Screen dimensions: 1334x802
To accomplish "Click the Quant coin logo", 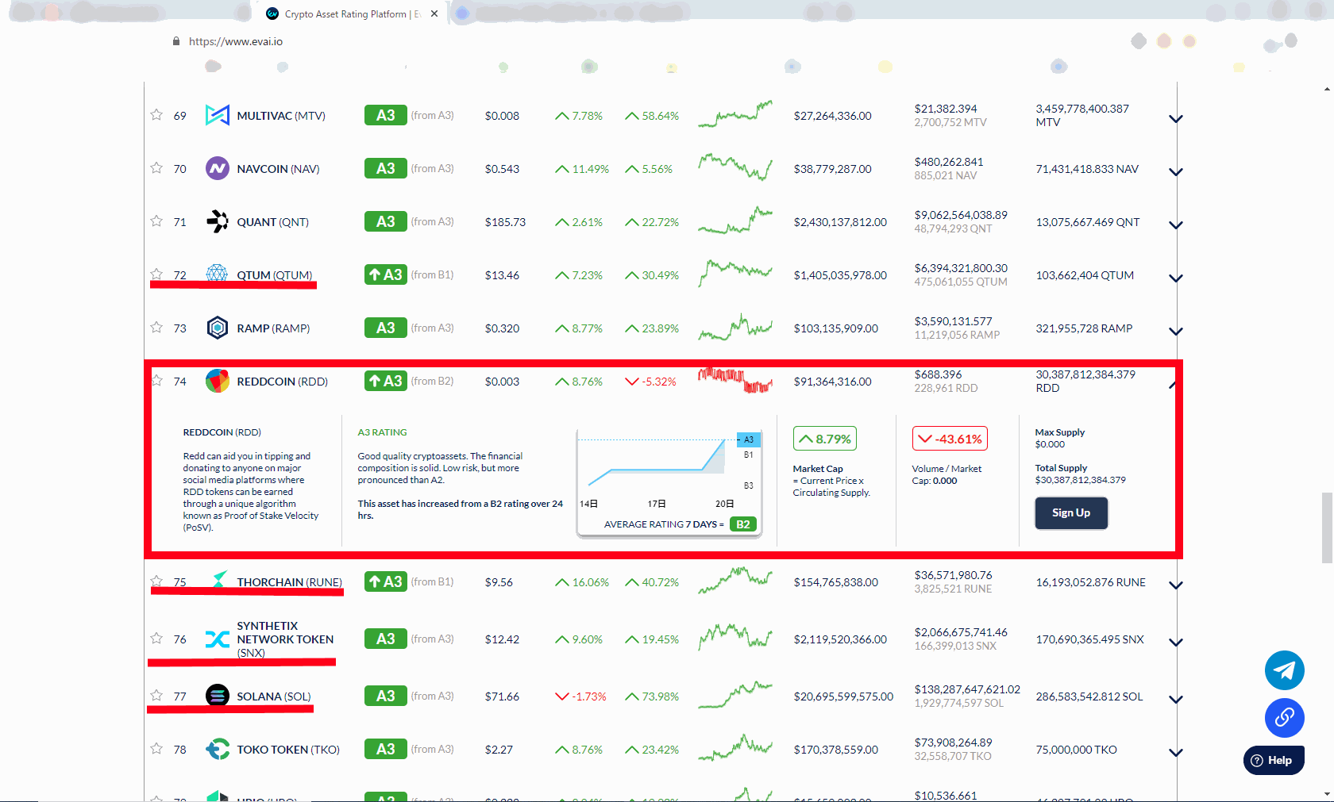I will coord(217,222).
